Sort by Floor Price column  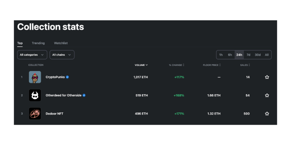coord(212,65)
